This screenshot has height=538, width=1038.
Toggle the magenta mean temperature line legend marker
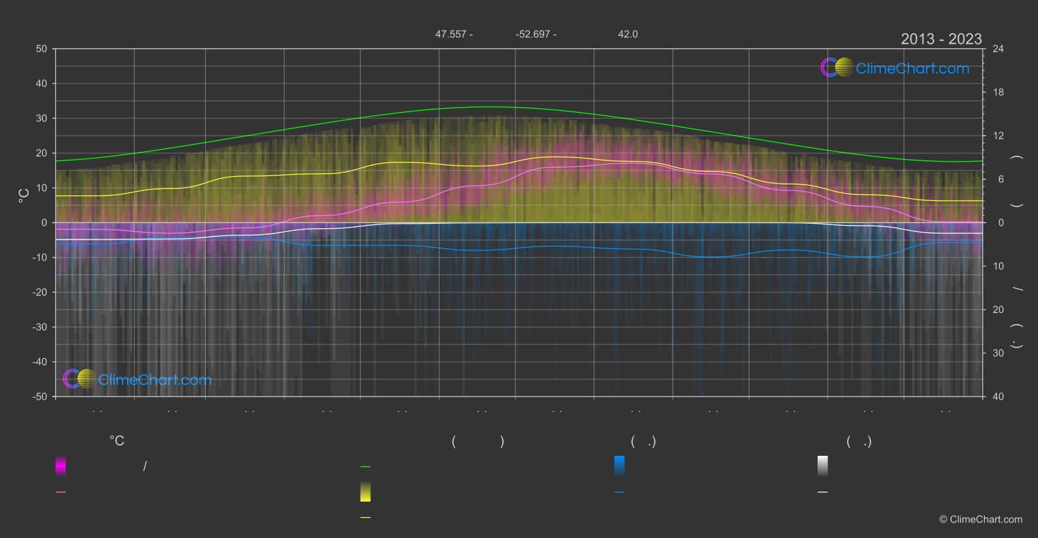tap(61, 492)
